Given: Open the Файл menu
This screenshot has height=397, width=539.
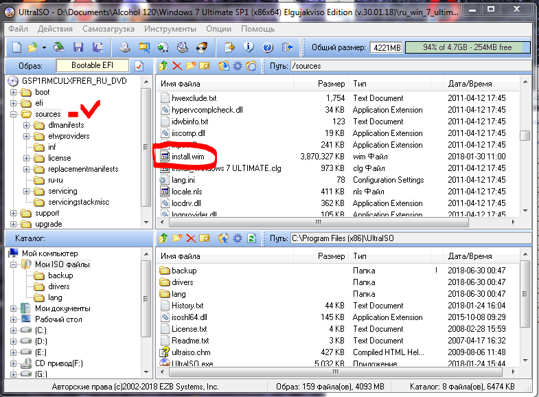Looking at the screenshot, I should [x=19, y=29].
